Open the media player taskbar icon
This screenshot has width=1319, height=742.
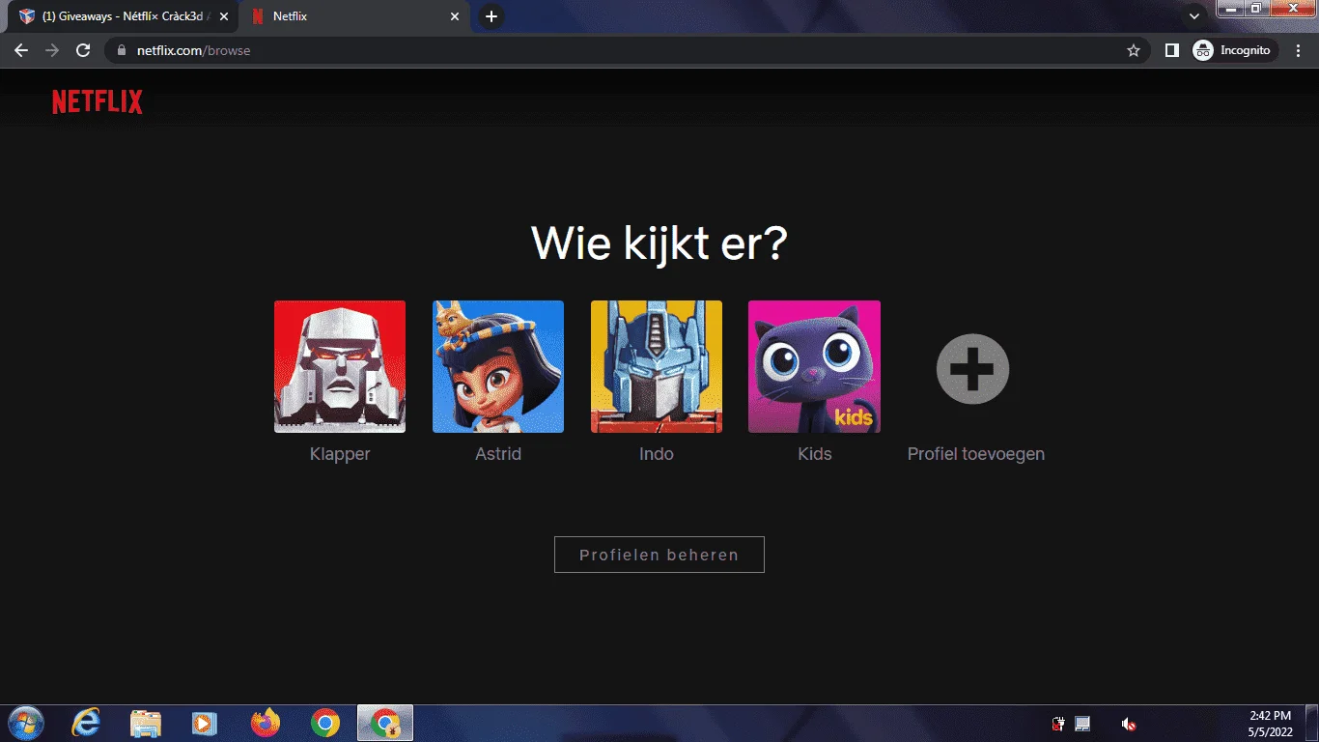(204, 723)
